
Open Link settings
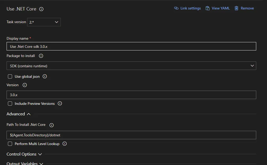[x=188, y=8]
